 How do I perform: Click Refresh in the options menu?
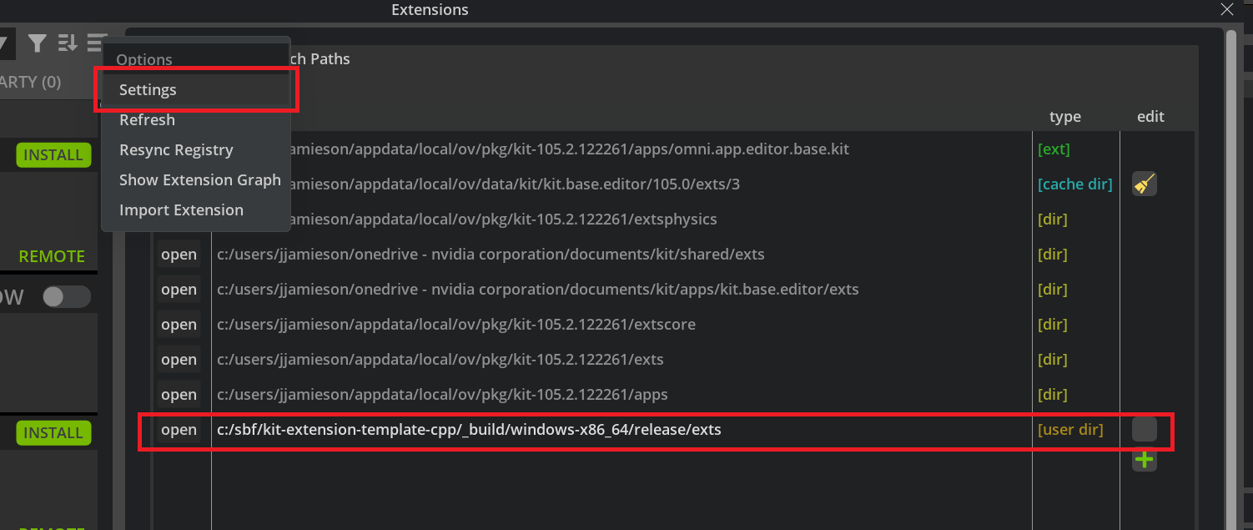pos(147,119)
